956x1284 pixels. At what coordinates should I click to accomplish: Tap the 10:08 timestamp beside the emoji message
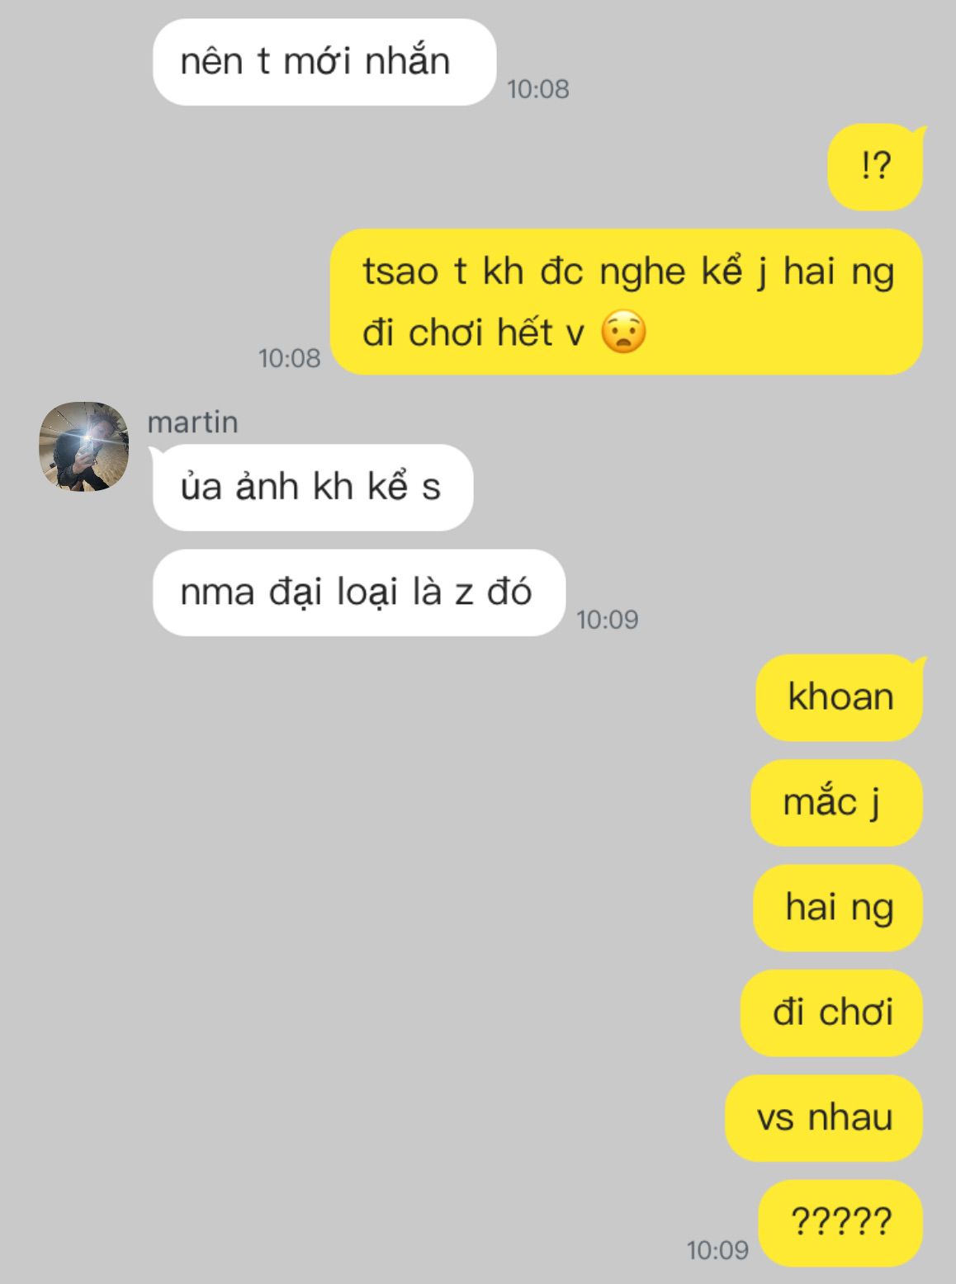pos(289,358)
